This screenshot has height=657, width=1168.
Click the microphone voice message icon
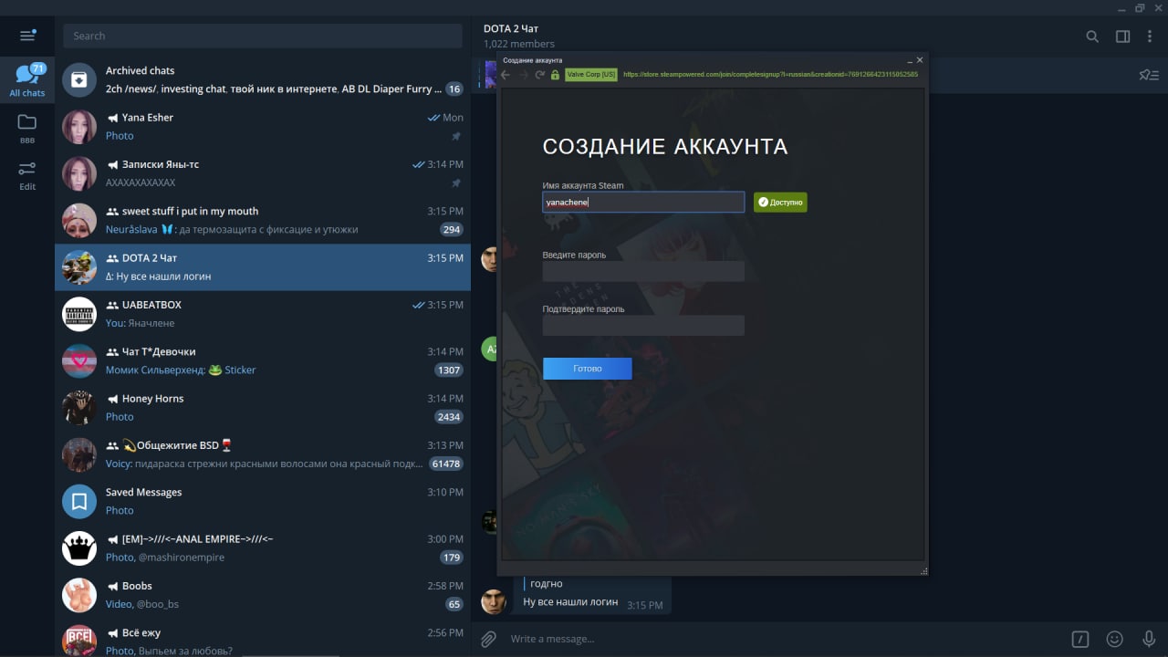point(1149,639)
